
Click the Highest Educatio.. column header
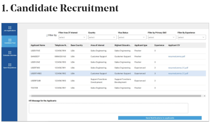tap(123, 45)
